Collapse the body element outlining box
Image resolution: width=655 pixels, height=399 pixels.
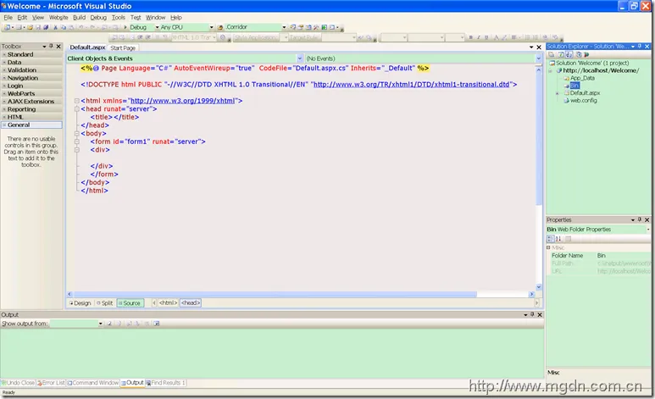pos(77,133)
